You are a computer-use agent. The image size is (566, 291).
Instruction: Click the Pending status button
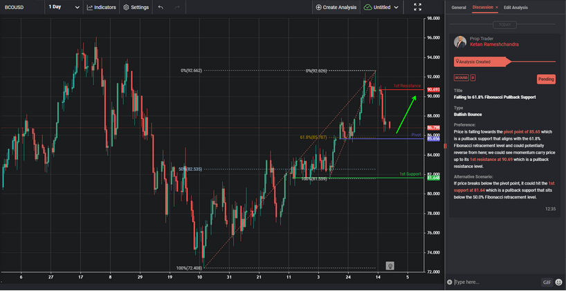coord(546,79)
